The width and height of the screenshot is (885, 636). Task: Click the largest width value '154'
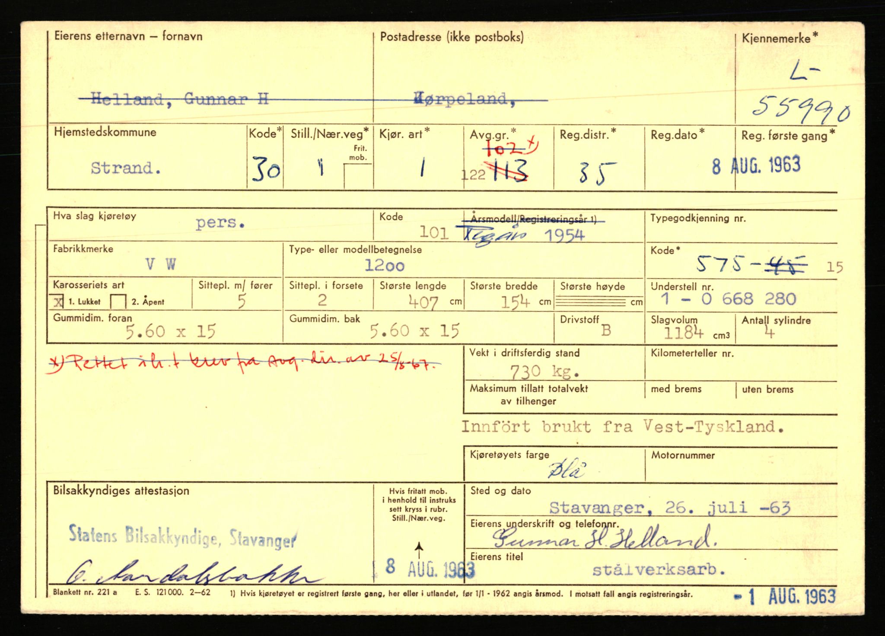click(x=515, y=302)
